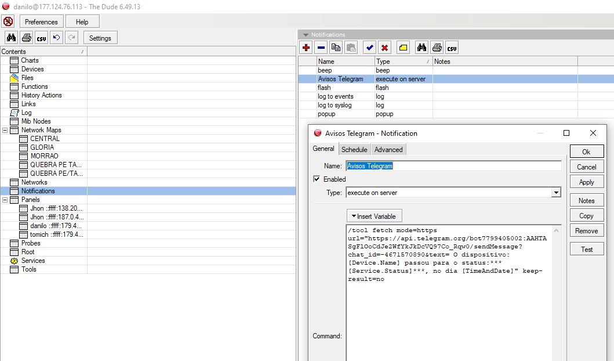Screen dimensions: 614x361
Task: Open the Help menu
Action: click(82, 21)
